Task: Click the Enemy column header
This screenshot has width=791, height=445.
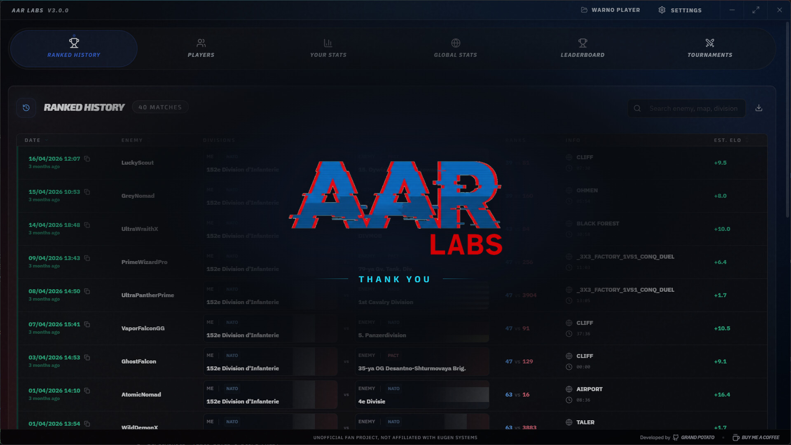Action: click(x=132, y=140)
